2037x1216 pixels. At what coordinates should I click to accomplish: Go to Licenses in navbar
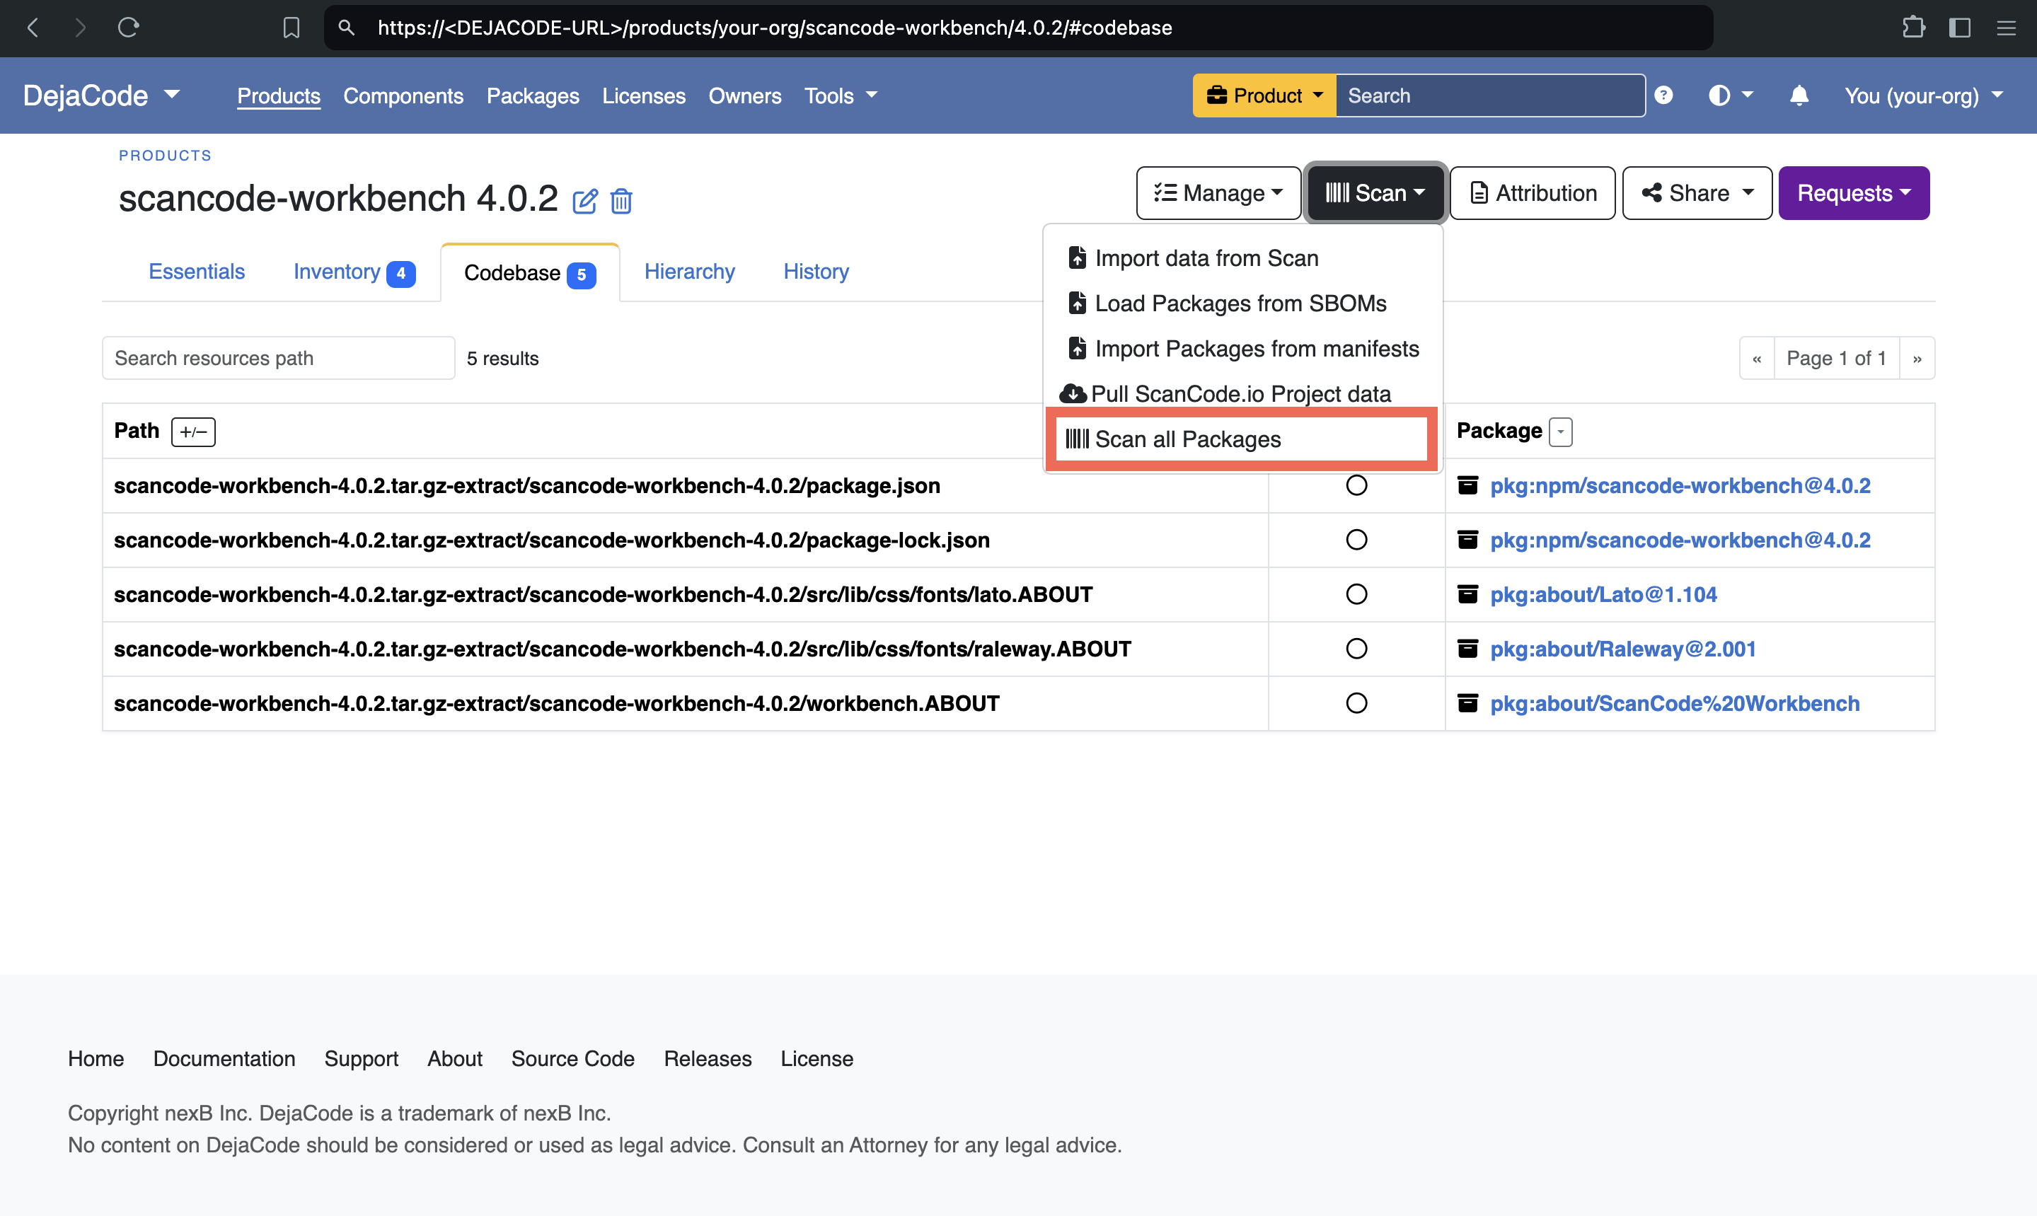pos(643,96)
